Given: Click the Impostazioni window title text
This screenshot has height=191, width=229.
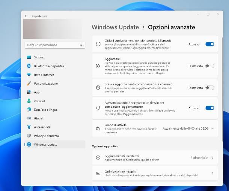Looking at the screenshot, I should [x=39, y=16].
